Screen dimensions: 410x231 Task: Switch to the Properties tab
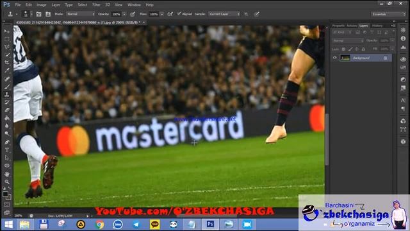point(338,26)
